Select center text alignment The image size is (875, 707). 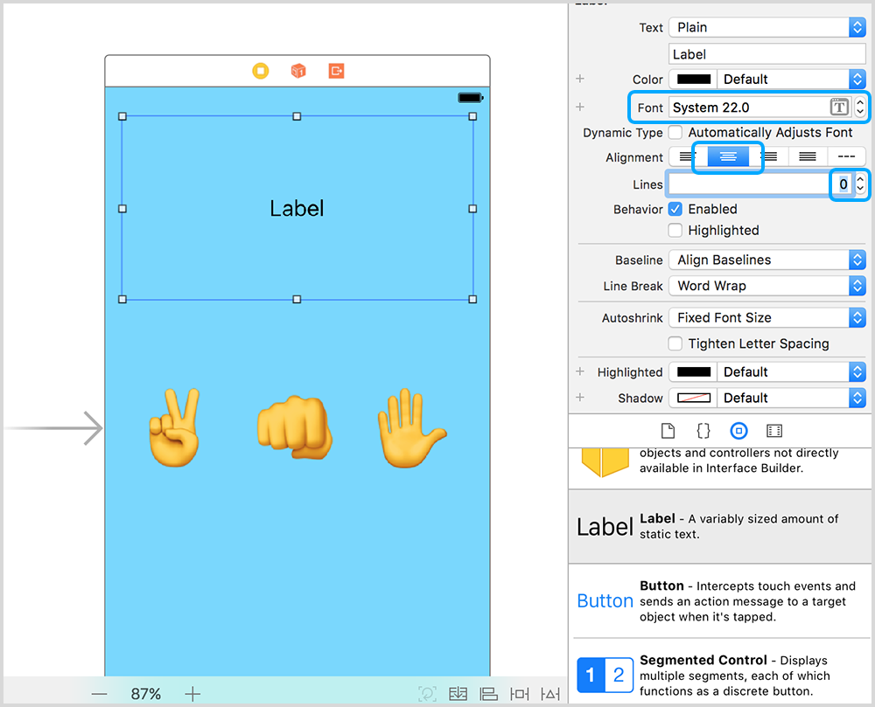728,157
